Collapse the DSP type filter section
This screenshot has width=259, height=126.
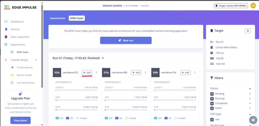250,114
